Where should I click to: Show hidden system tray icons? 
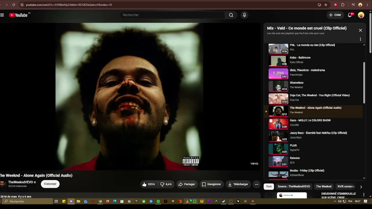coord(335,201)
